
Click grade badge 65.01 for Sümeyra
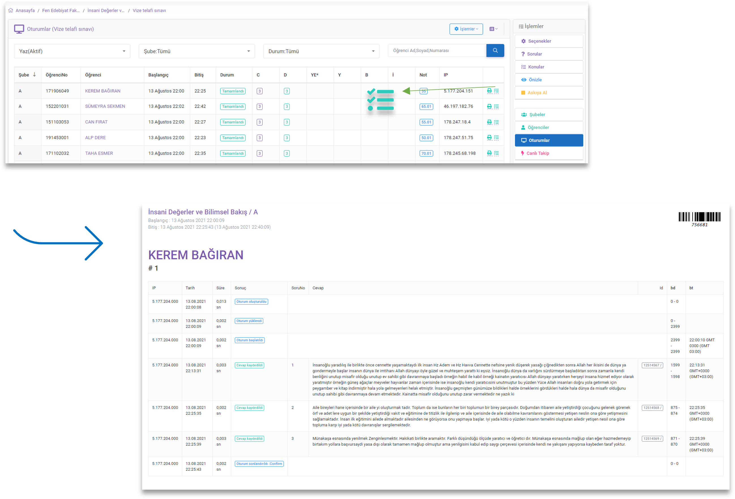click(426, 107)
